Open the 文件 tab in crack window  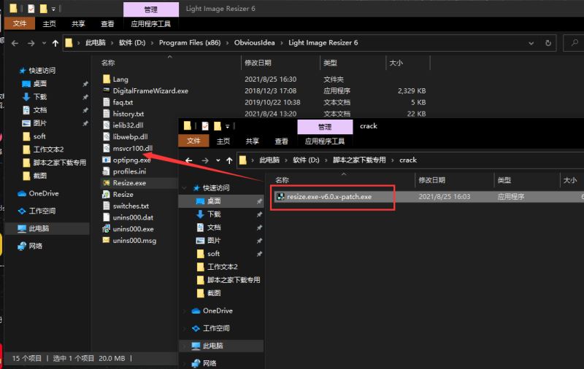(x=193, y=141)
